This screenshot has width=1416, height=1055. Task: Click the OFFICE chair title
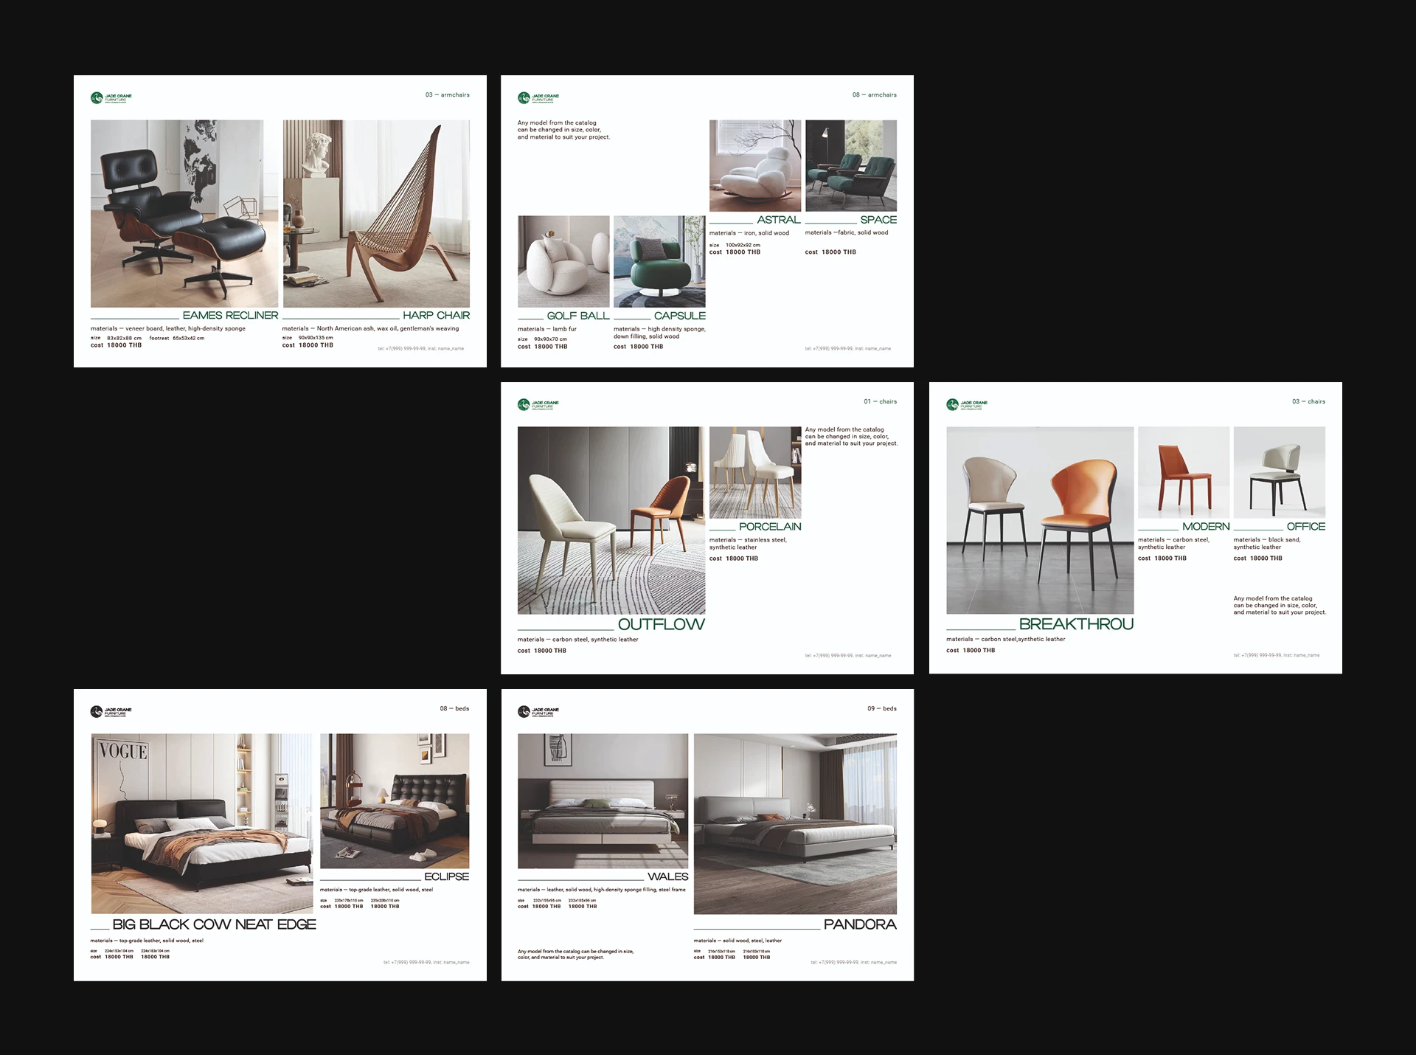(x=1305, y=526)
